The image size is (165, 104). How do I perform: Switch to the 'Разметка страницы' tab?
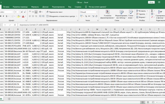(20, 7)
